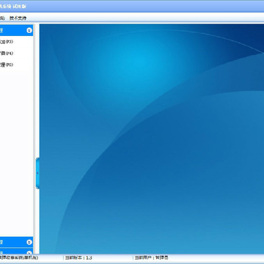264x264 pixels.
Task: Expand the lowest sidebar section chevron
Action: coord(29,252)
